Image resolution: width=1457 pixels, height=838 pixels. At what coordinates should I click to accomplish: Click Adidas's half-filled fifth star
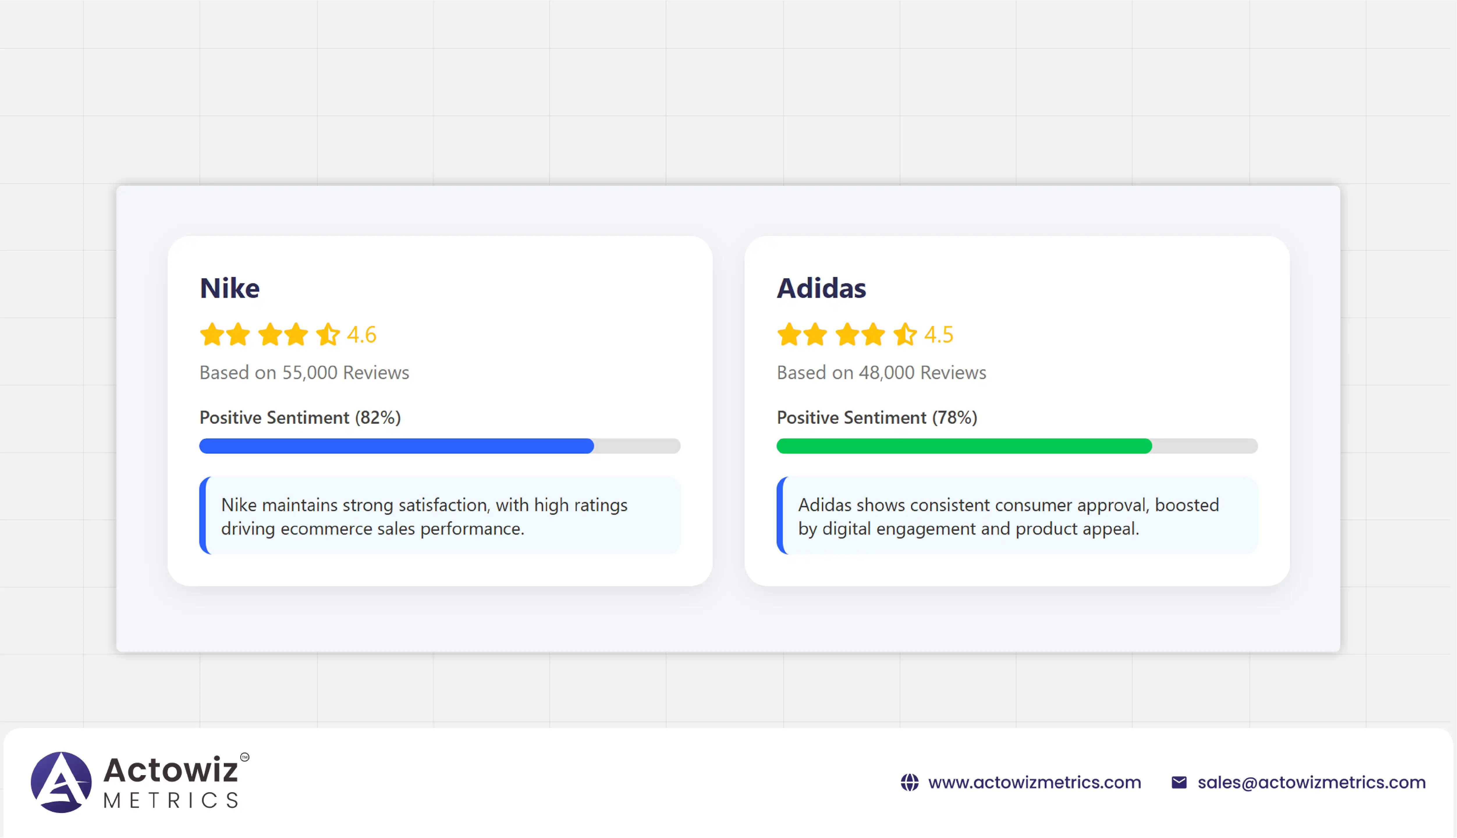[905, 334]
